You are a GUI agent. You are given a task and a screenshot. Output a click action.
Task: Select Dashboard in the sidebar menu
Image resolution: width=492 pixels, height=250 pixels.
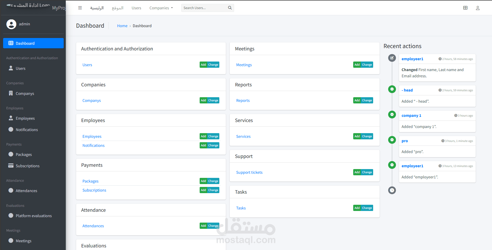33,43
